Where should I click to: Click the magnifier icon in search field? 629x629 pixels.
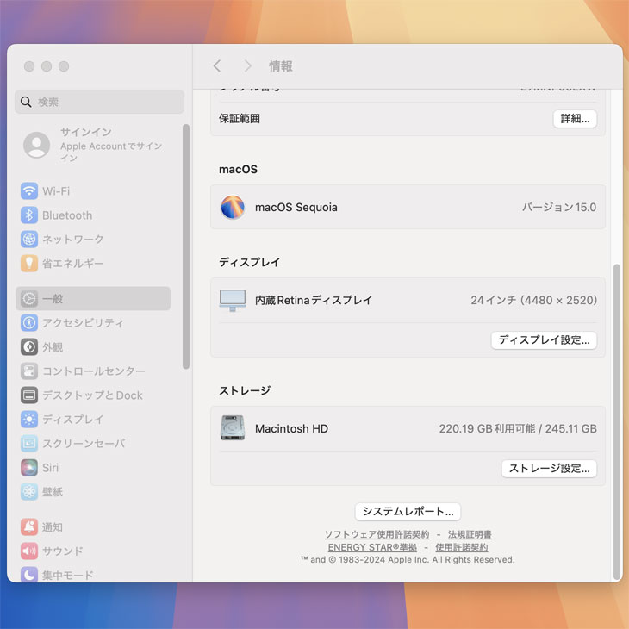26,102
